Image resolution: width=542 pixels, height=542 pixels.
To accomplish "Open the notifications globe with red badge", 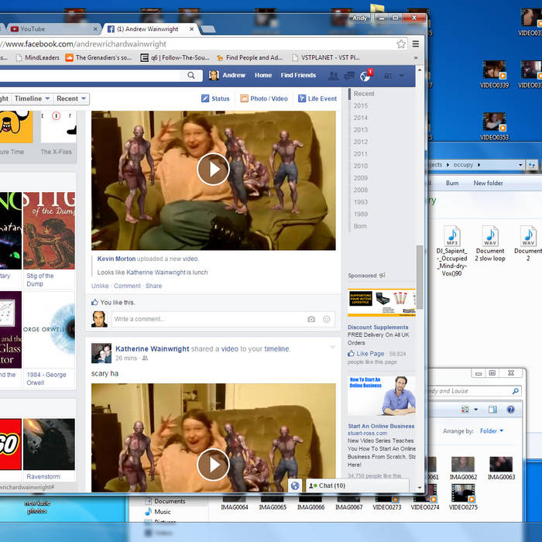I will [x=365, y=76].
